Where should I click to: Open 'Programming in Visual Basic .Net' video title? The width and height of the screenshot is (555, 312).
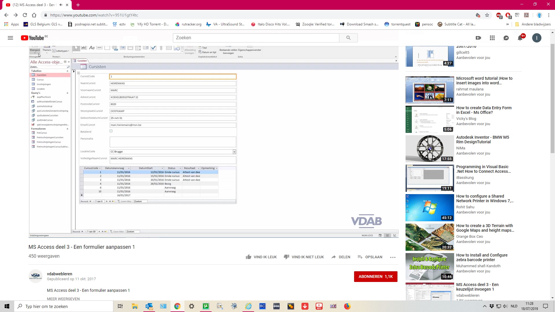(483, 169)
